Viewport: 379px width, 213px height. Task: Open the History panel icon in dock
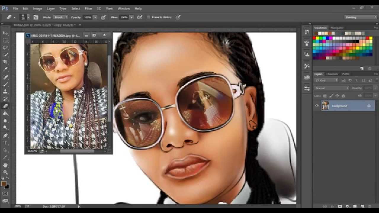click(307, 32)
